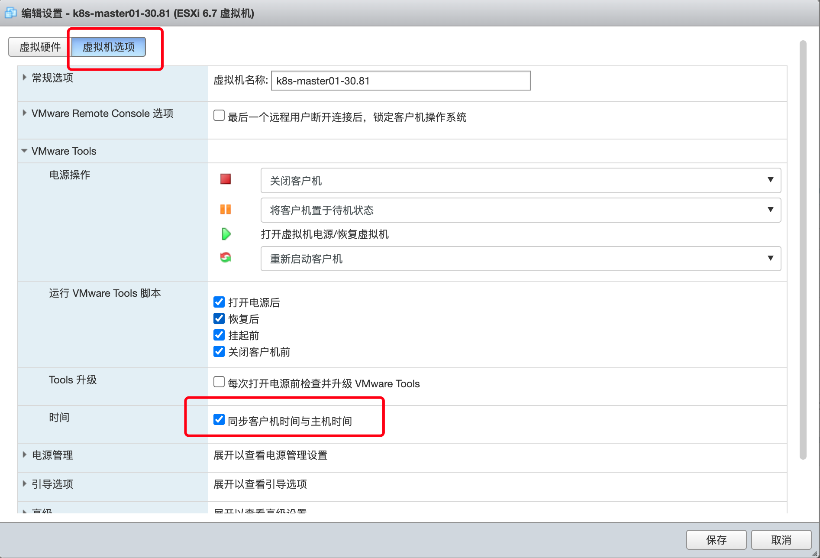Toggle the 挂起前 checkbox
This screenshot has height=558, width=820.
click(x=219, y=335)
